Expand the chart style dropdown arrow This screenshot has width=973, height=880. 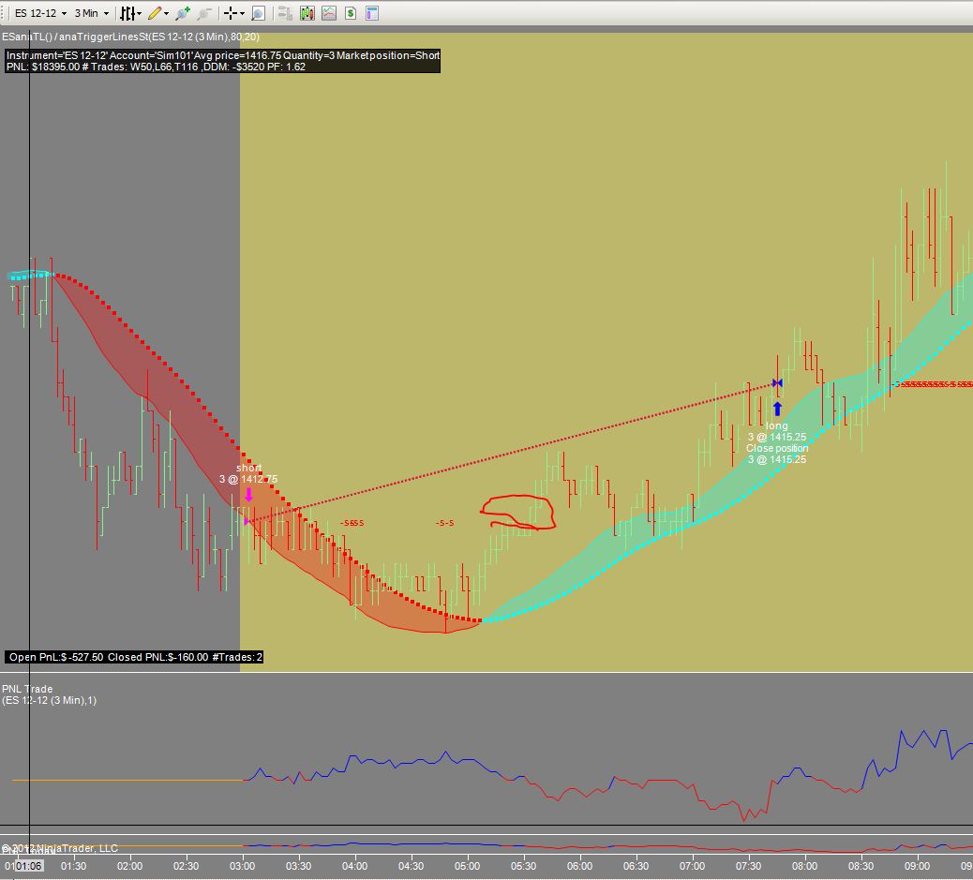pyautogui.click(x=139, y=13)
